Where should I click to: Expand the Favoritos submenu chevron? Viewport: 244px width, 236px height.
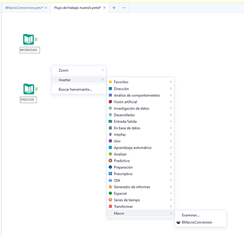171,82
